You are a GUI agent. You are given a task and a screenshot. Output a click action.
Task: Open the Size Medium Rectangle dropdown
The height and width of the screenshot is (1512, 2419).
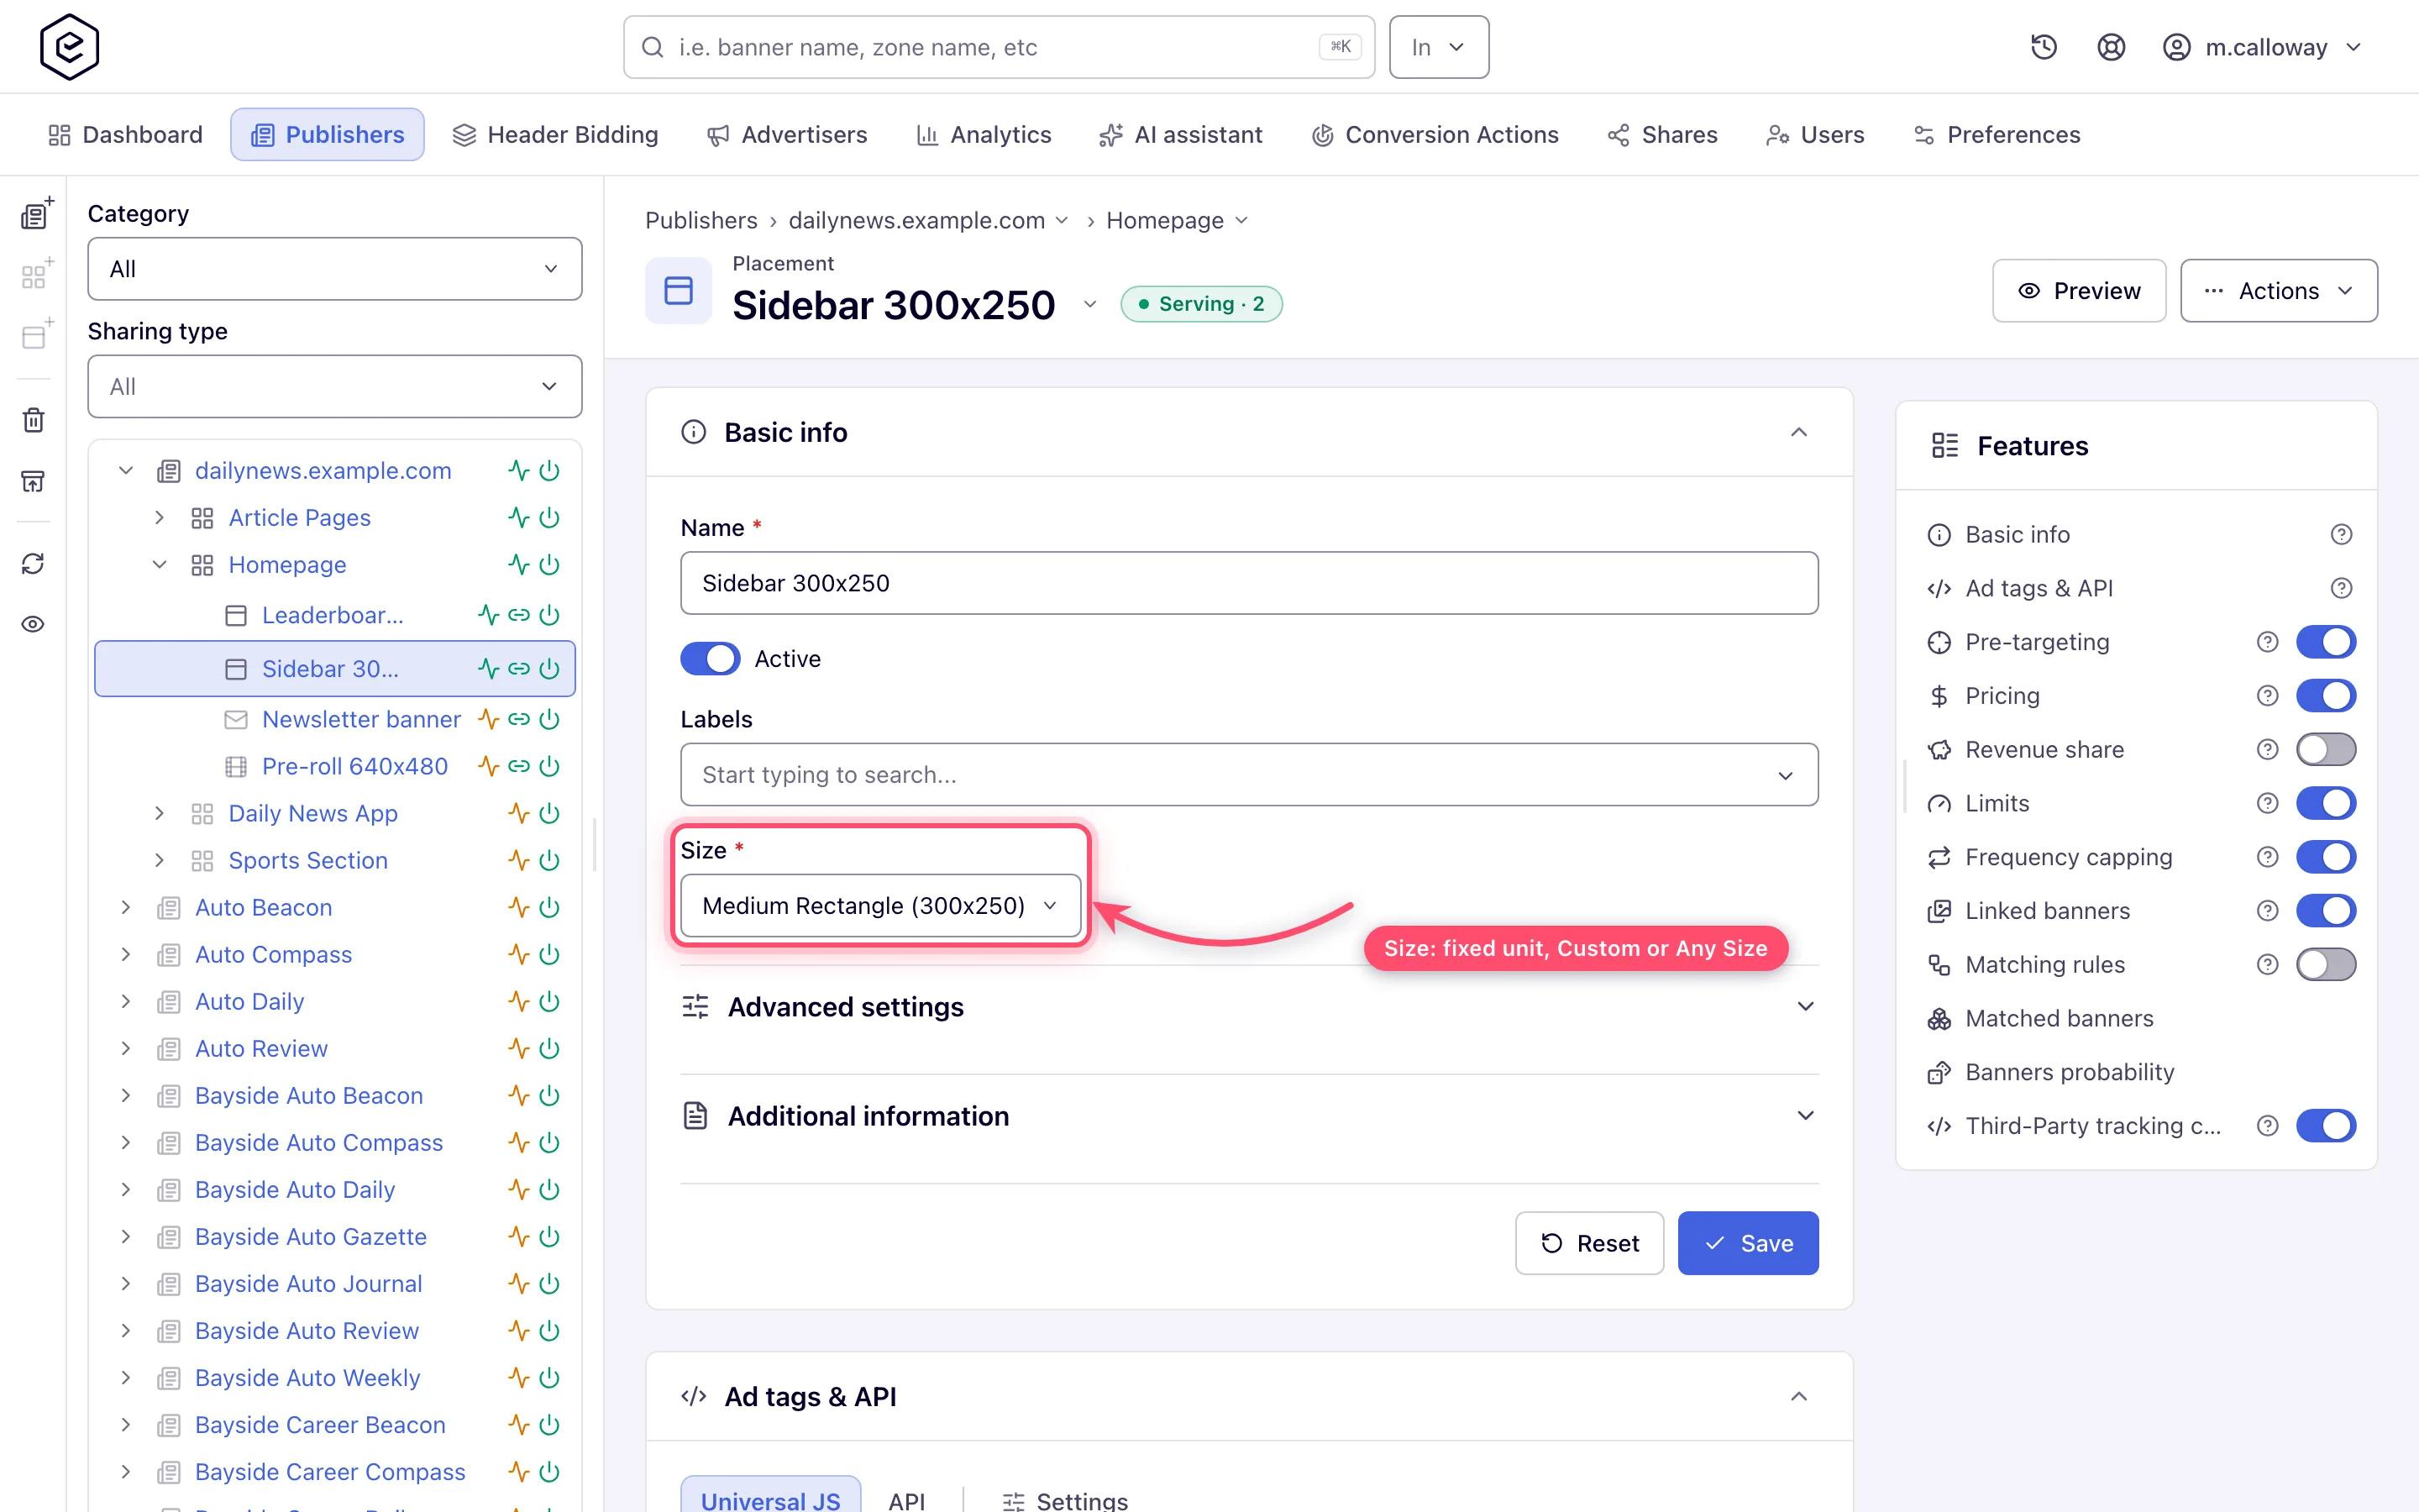tap(880, 906)
